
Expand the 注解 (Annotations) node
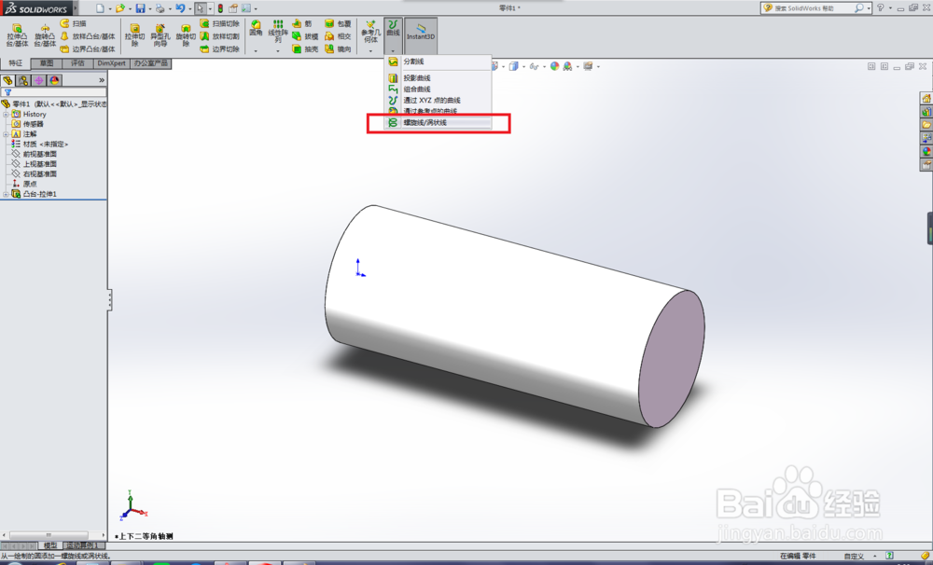(6, 134)
